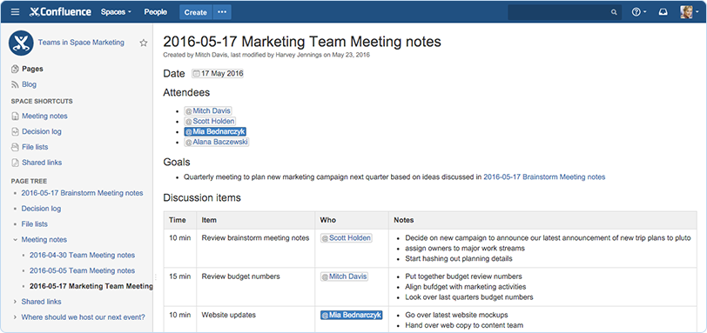Open Teams in Space Marketing space link
This screenshot has height=333, width=707.
point(81,43)
